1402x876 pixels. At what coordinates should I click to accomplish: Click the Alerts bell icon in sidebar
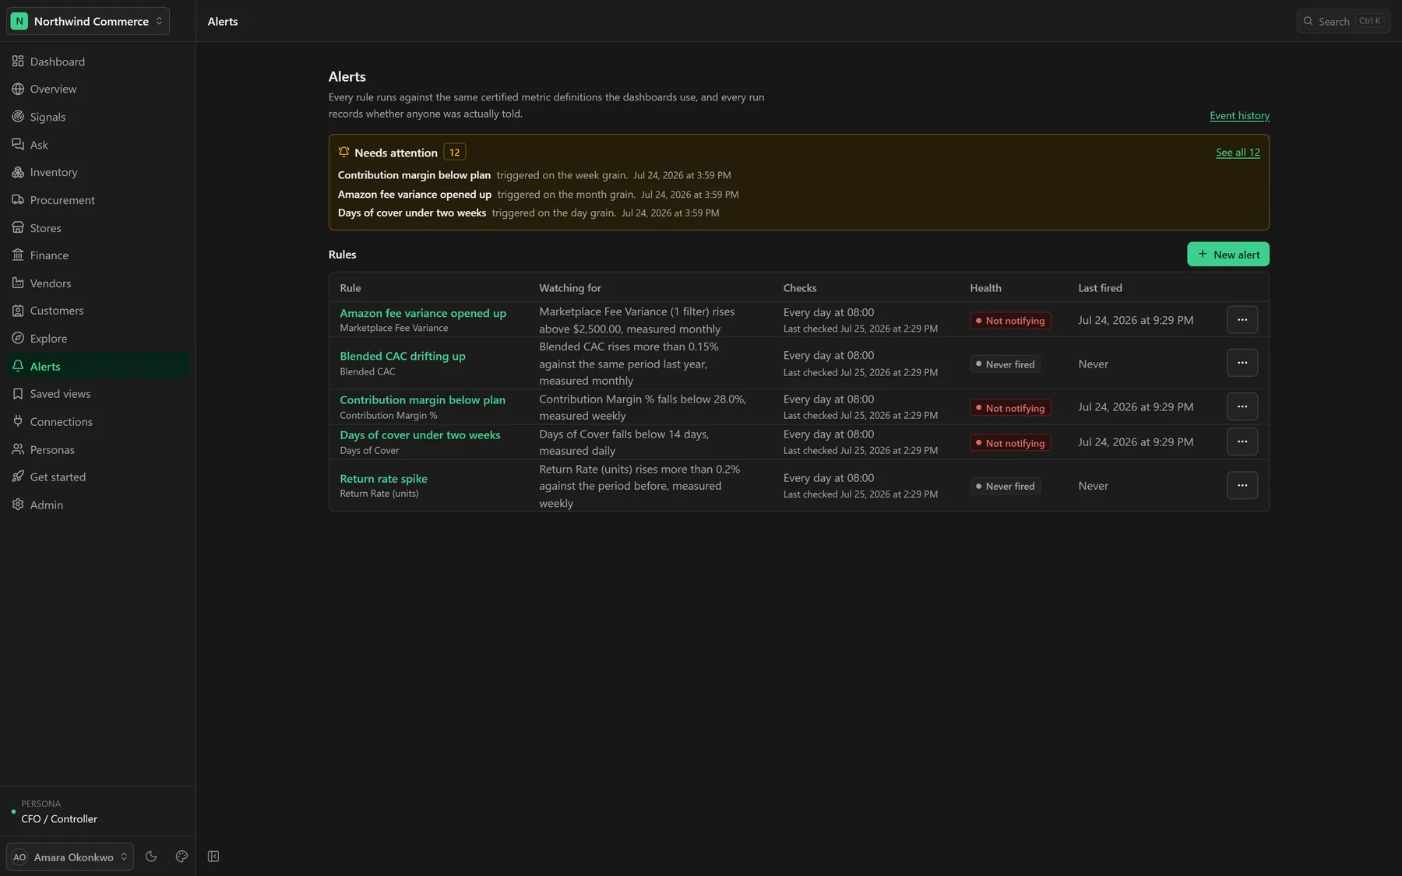(18, 366)
